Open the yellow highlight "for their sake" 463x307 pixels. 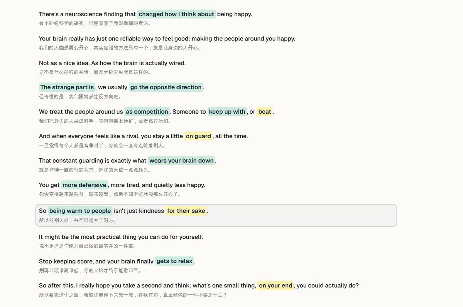coord(186,211)
